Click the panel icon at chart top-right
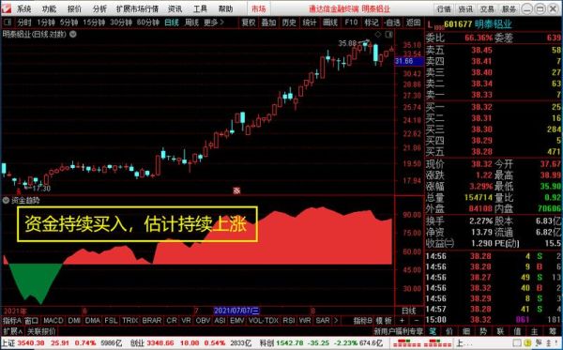The width and height of the screenshot is (563, 350). pyautogui.click(x=388, y=35)
